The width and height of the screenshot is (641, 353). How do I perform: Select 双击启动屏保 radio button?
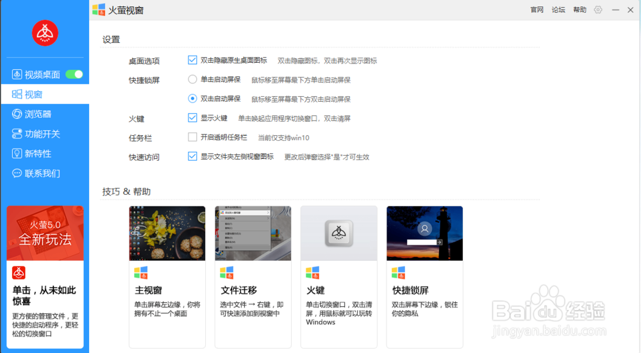[192, 99]
